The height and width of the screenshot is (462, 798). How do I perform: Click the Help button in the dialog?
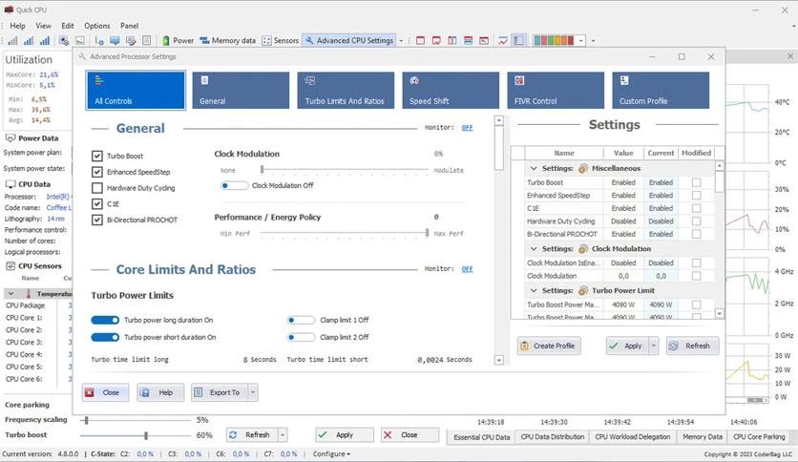pos(159,393)
